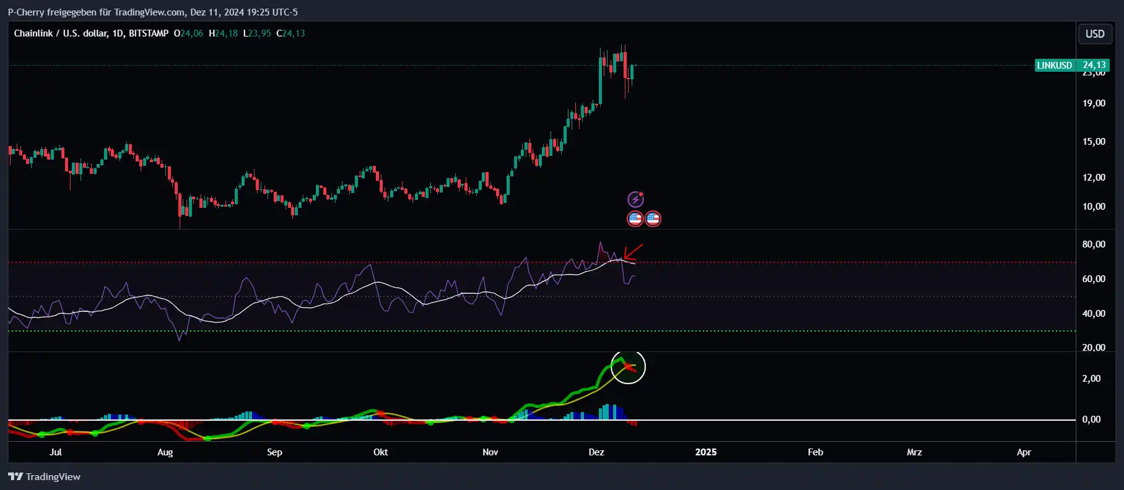
Task: Click the 2,00 MACD axis label
Action: (1091, 379)
